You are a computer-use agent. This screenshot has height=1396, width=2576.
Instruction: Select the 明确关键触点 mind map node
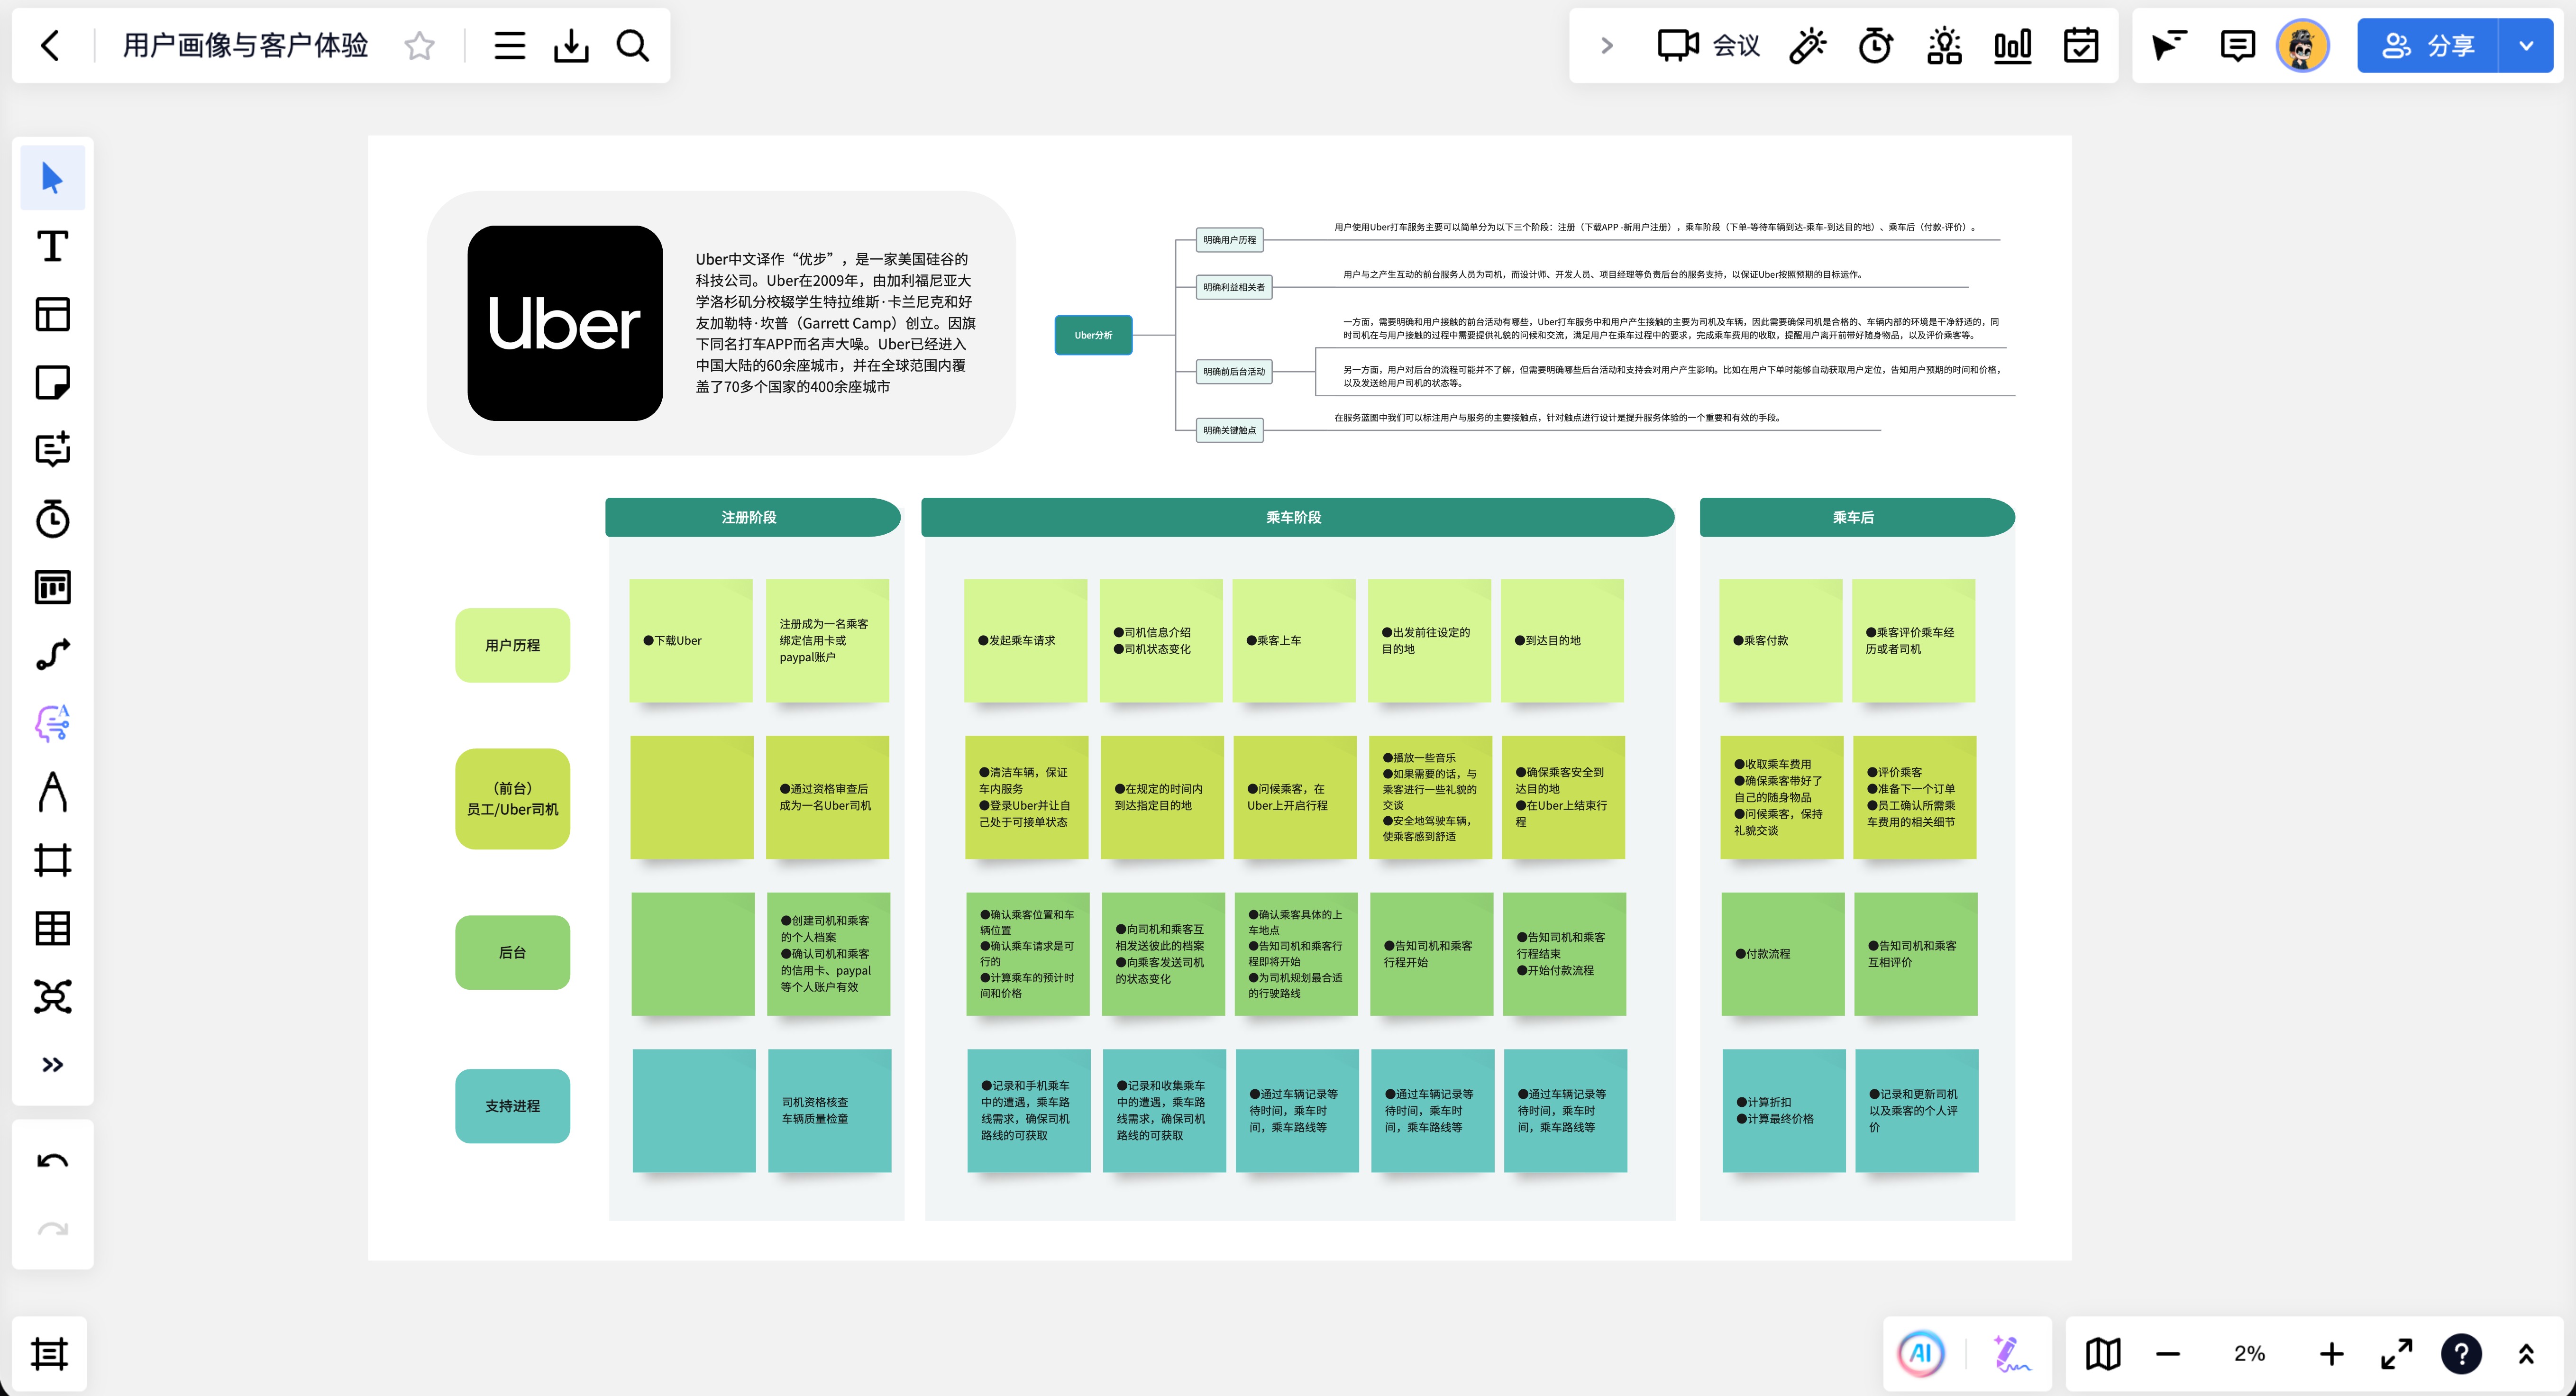(x=1229, y=430)
